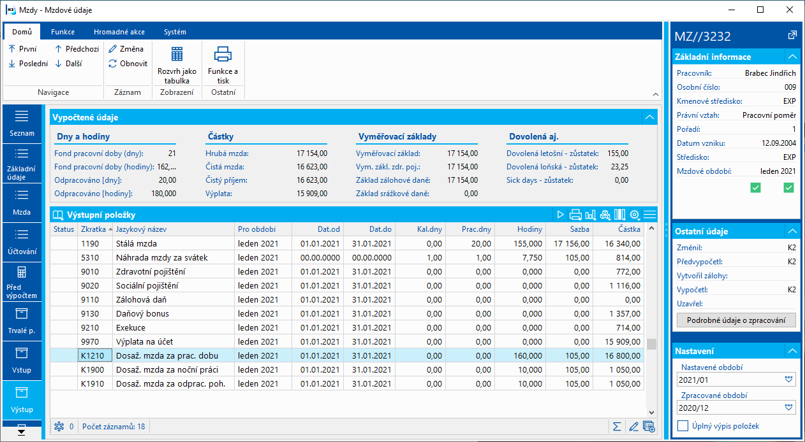Click the printer icon in Výstupní položky toolbar
The height and width of the screenshot is (442, 805).
pos(575,215)
